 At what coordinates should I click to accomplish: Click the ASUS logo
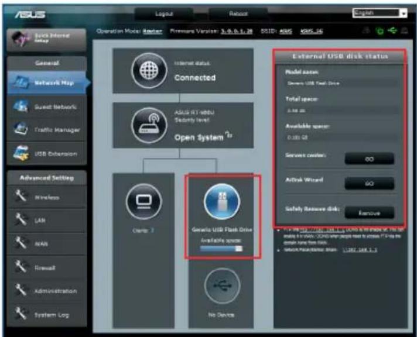point(30,15)
